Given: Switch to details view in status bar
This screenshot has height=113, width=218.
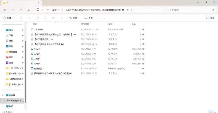Looking at the screenshot, I should pos(210,111).
